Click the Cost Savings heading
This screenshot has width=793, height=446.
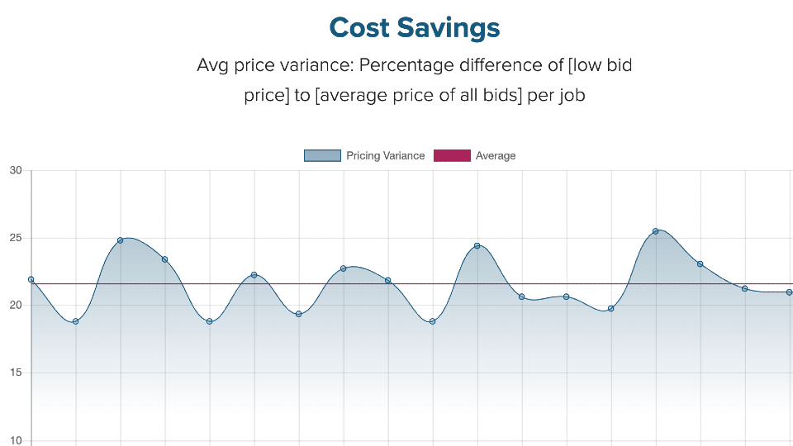415,28
